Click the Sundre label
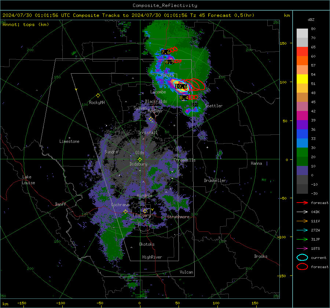 [x=111, y=152]
